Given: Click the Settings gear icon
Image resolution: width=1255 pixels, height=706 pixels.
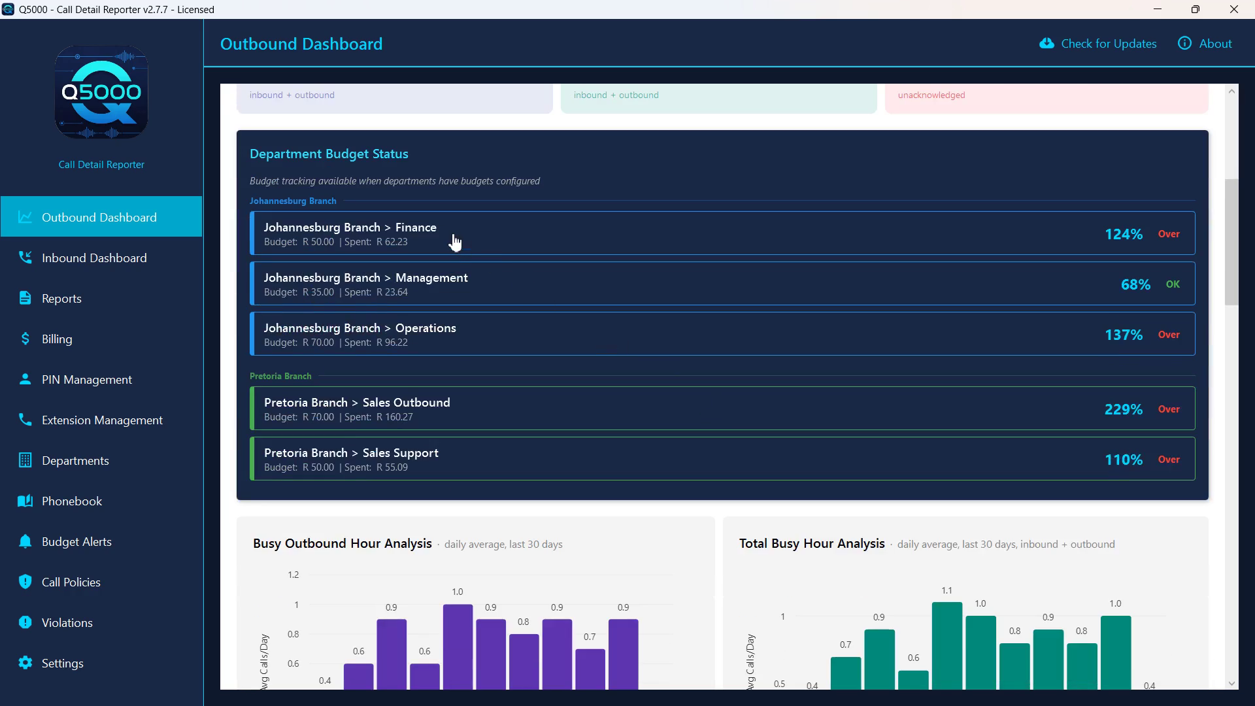Looking at the screenshot, I should click(x=25, y=663).
